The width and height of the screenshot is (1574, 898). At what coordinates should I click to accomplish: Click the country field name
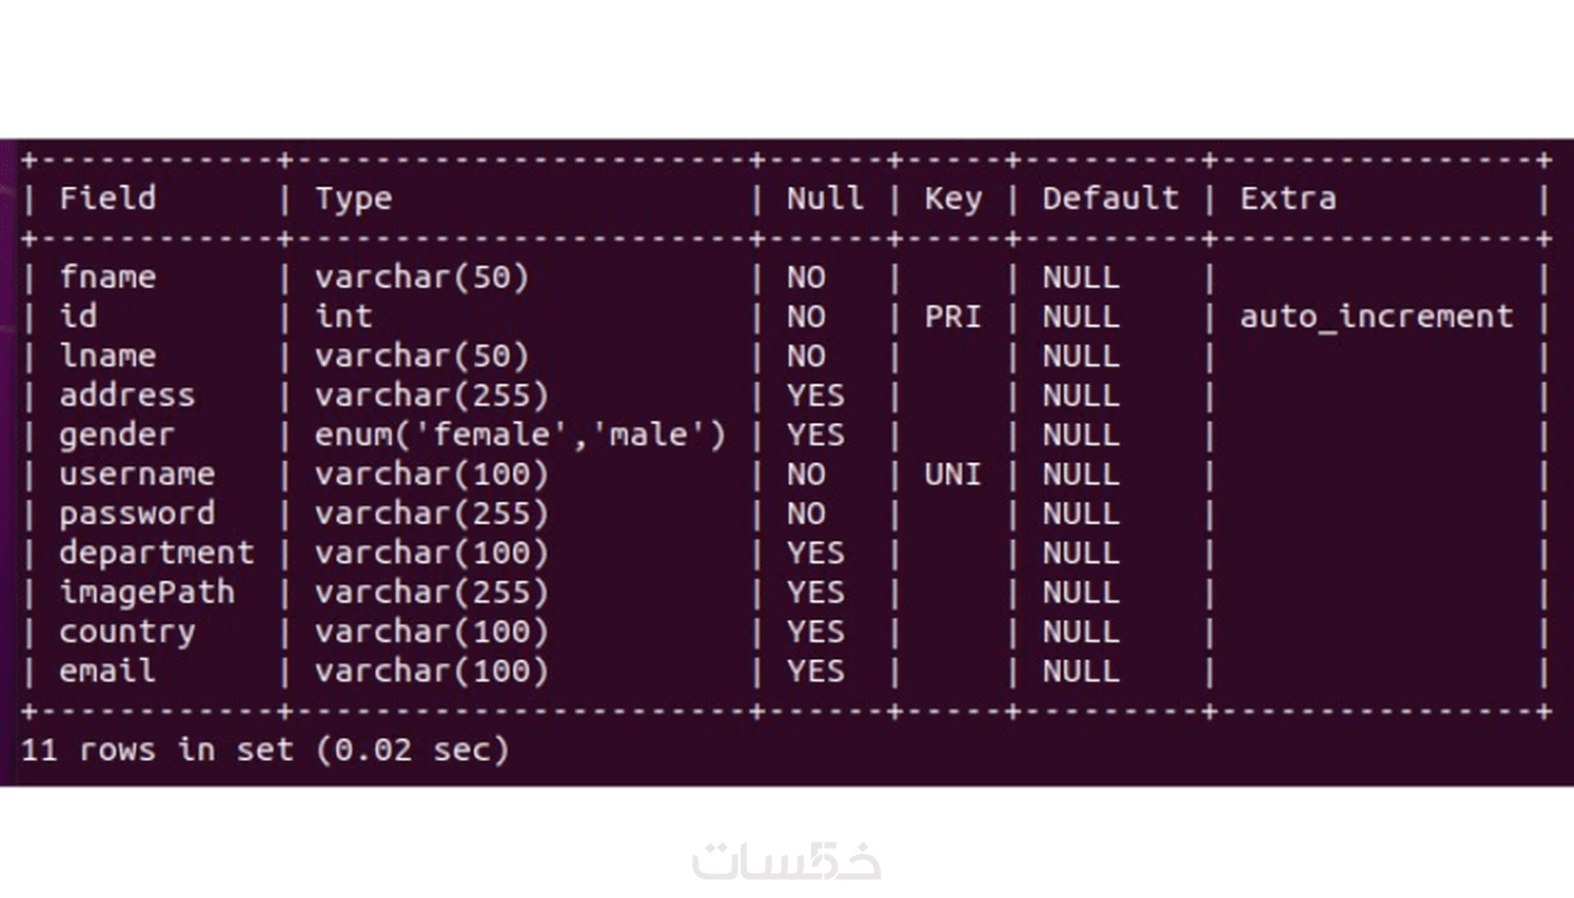click(x=128, y=633)
